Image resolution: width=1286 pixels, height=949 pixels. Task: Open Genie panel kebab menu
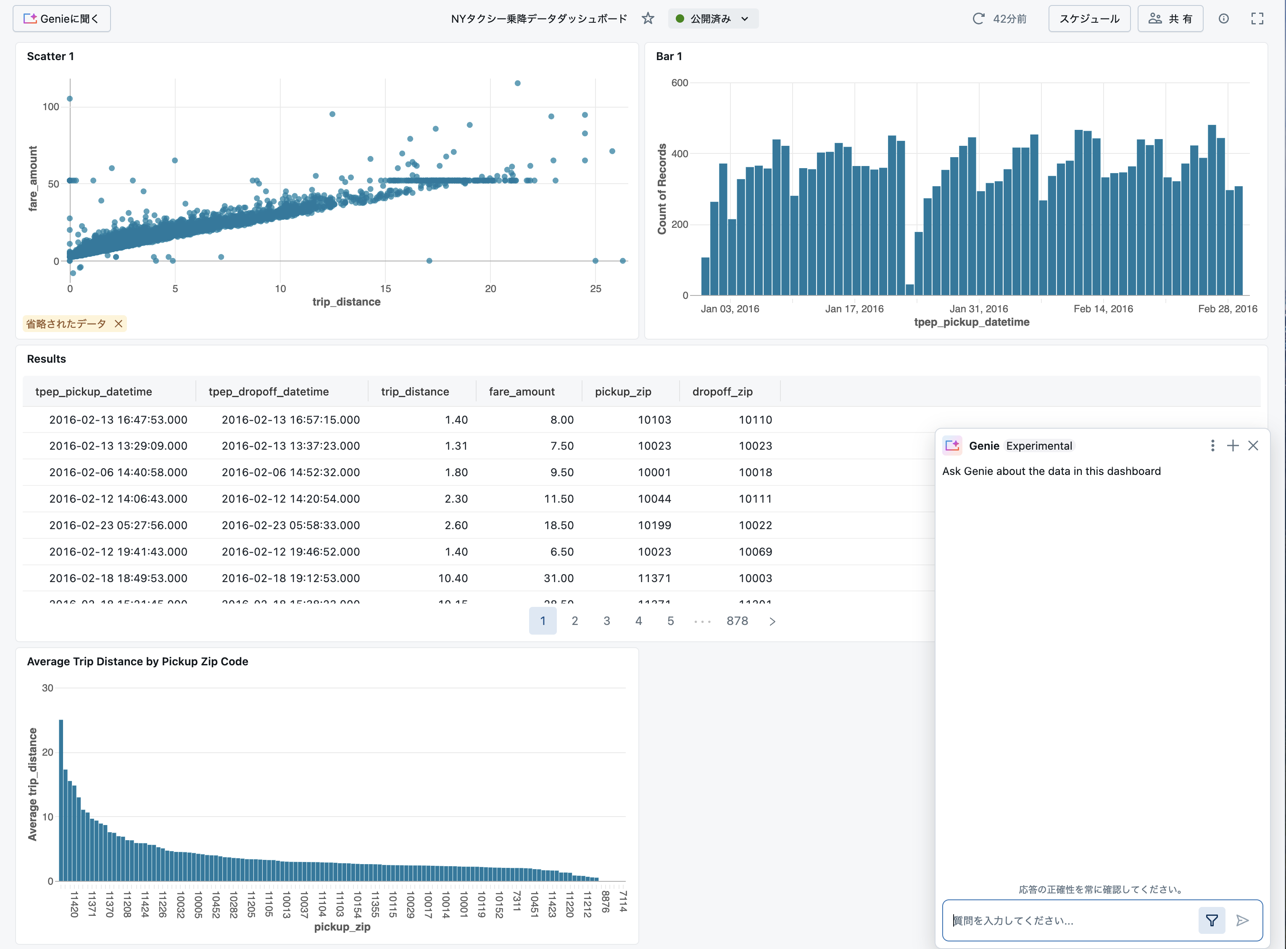click(x=1212, y=446)
